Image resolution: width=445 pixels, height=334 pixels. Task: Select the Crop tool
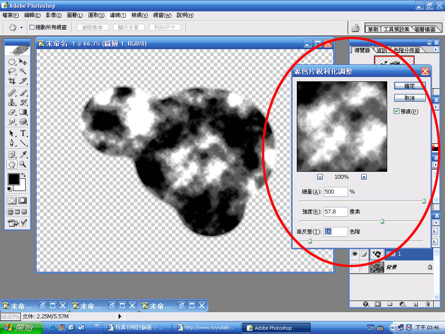[12, 81]
